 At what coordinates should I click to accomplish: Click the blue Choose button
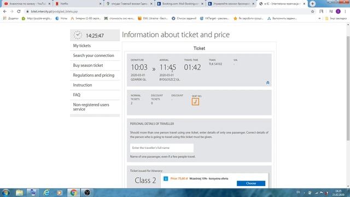click(251, 183)
